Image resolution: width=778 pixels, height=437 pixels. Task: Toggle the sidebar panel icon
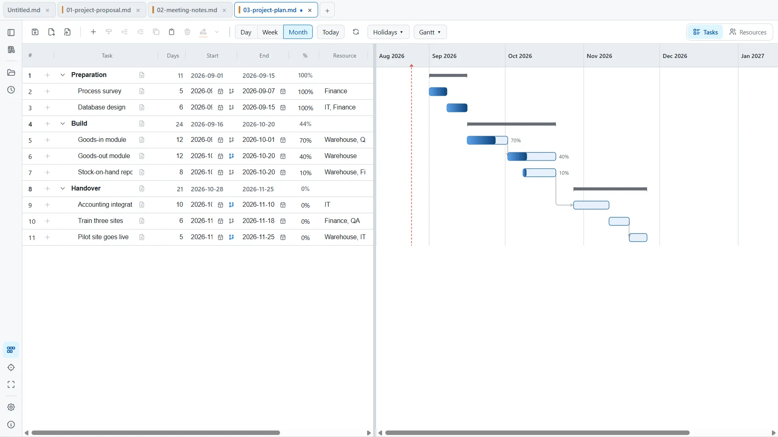11,32
